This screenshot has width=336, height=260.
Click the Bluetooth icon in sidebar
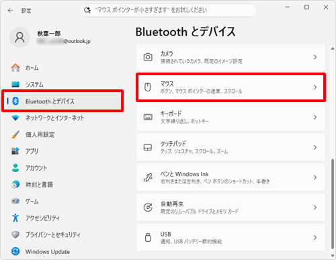(x=15, y=101)
